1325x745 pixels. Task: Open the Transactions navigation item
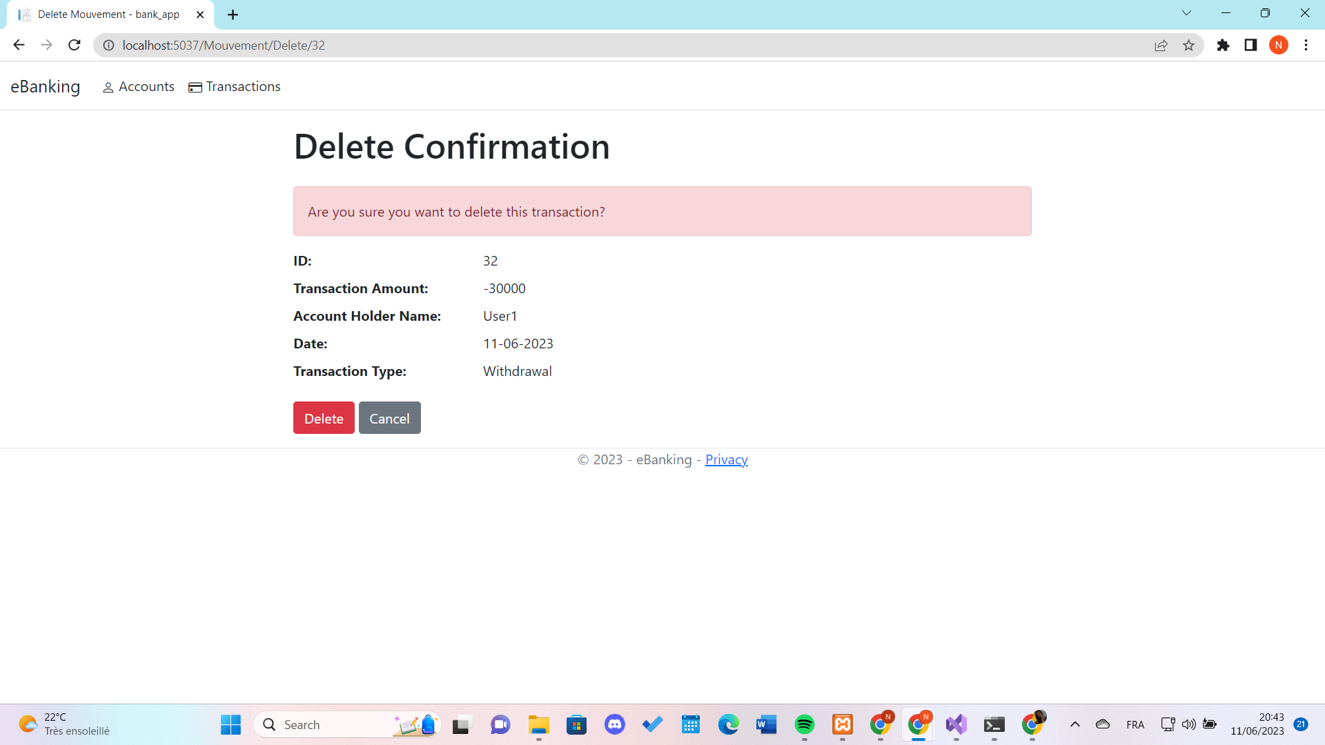pos(235,87)
